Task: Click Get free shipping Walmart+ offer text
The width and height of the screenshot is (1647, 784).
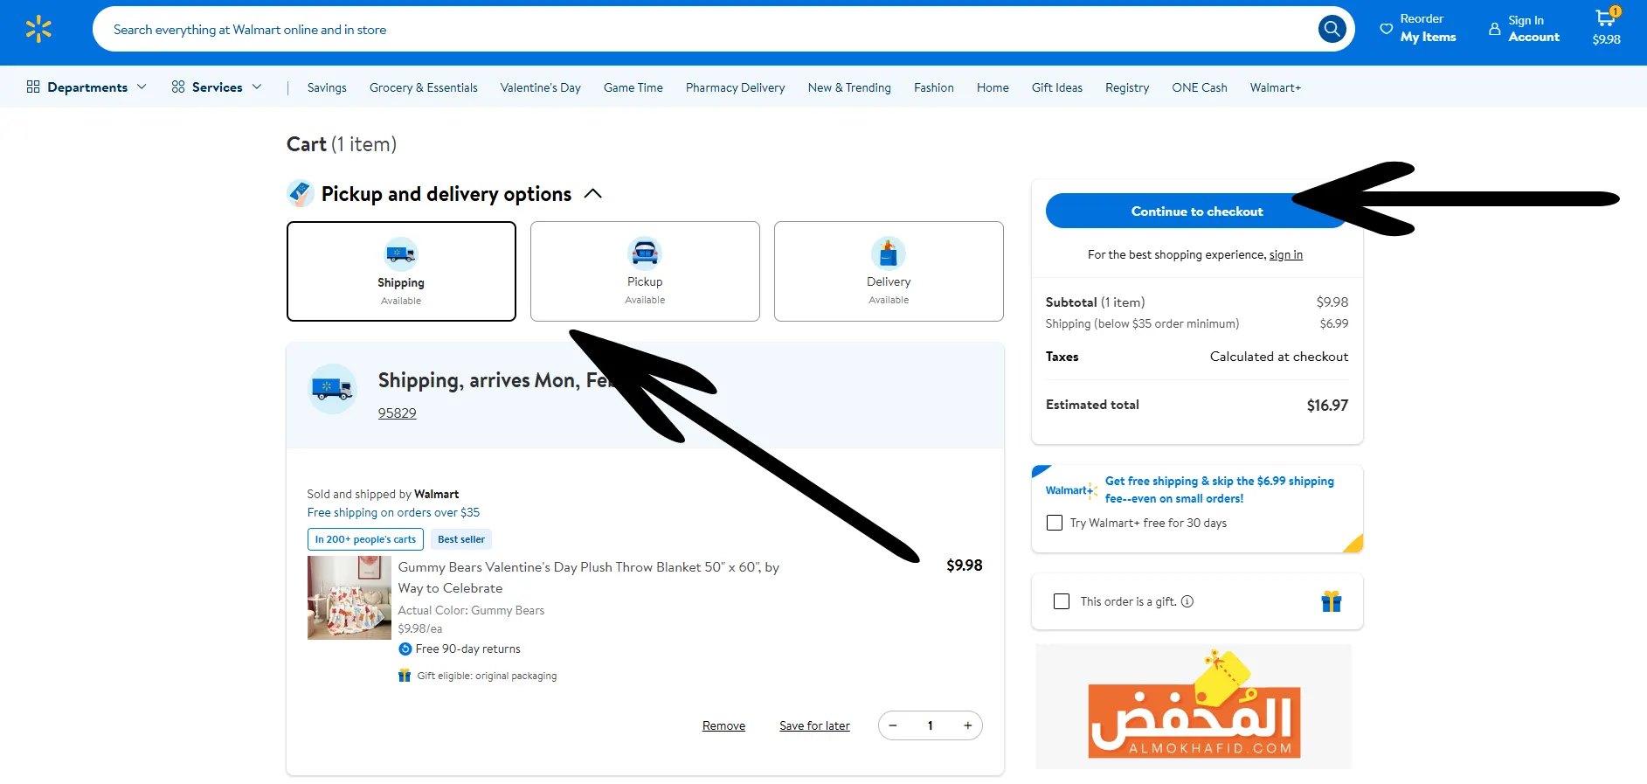Action: pyautogui.click(x=1220, y=489)
